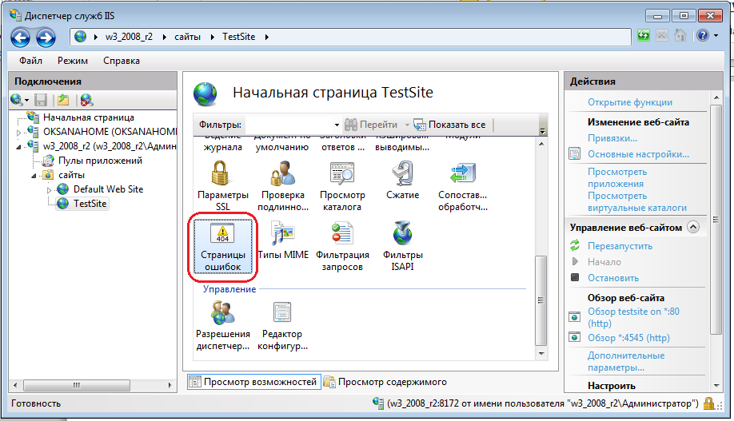
Task: Expand the Default Web Site node
Action: pos(49,190)
